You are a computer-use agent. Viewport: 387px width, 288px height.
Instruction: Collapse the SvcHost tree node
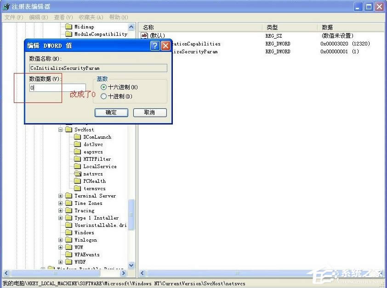61,129
